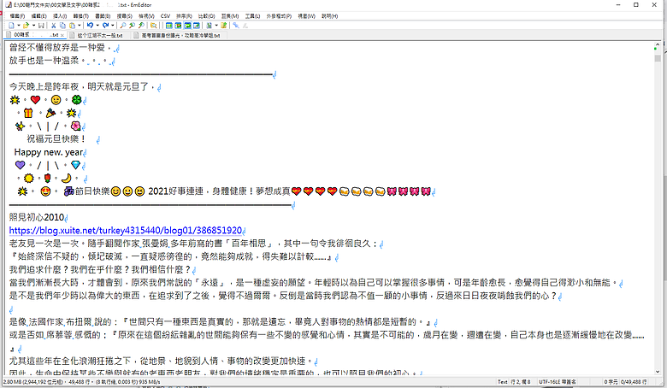Expand the Open file dropdown arrow

pos(33,26)
